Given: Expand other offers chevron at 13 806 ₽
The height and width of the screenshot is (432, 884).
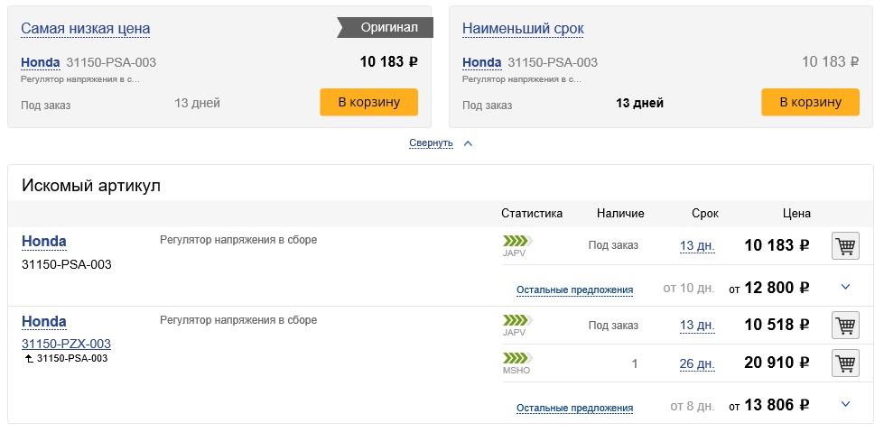Looking at the screenshot, I should click(x=845, y=405).
